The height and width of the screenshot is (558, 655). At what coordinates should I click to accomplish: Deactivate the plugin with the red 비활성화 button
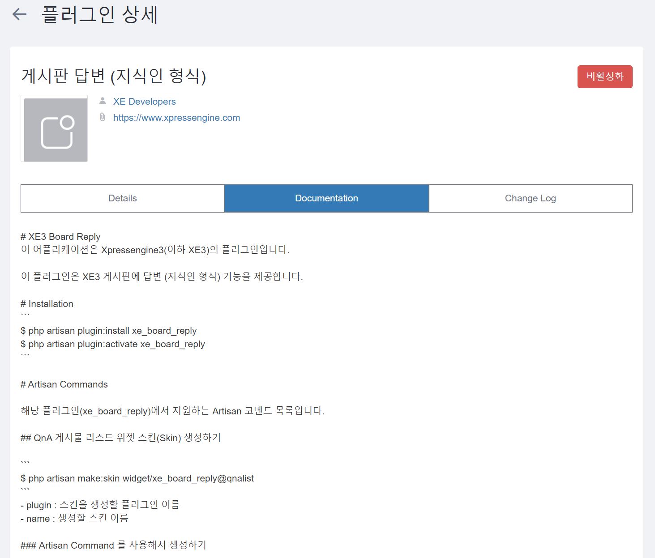[x=605, y=77]
